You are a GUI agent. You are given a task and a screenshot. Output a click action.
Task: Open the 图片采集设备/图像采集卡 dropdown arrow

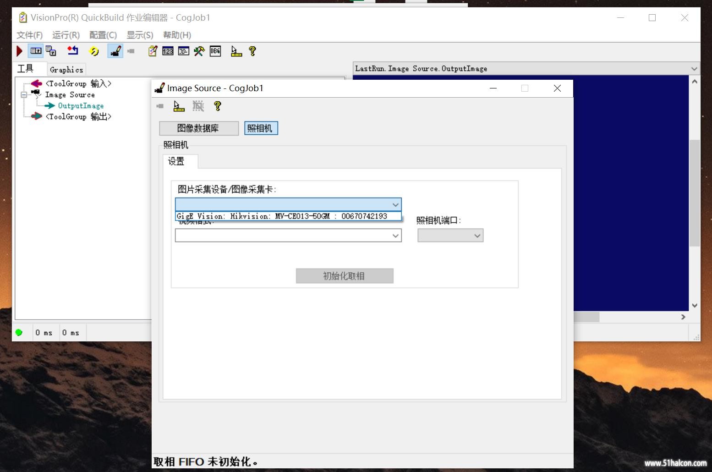(395, 204)
